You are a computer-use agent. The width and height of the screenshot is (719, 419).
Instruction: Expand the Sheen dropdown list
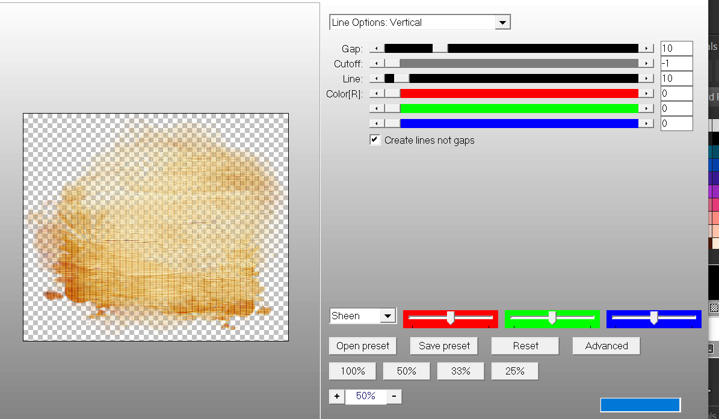(388, 316)
